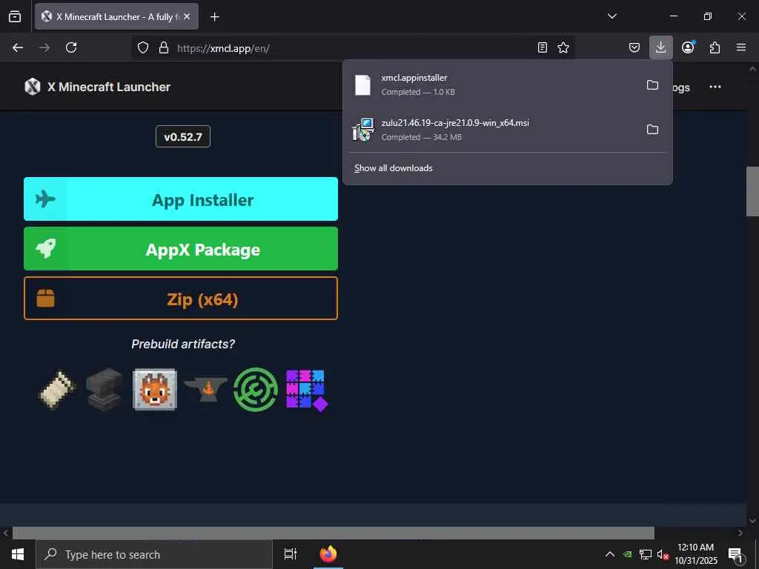The image size is (759, 569).
Task: Open the extensions puzzle icon
Action: (715, 47)
